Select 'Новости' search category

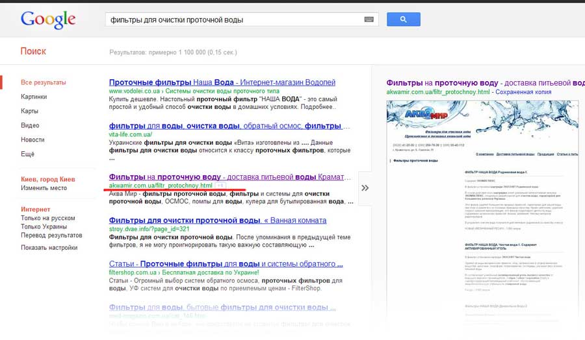32,140
